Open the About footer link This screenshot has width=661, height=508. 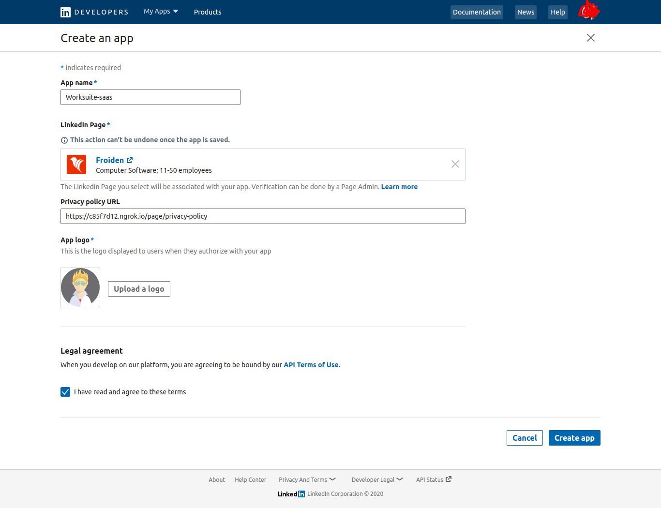pos(217,480)
